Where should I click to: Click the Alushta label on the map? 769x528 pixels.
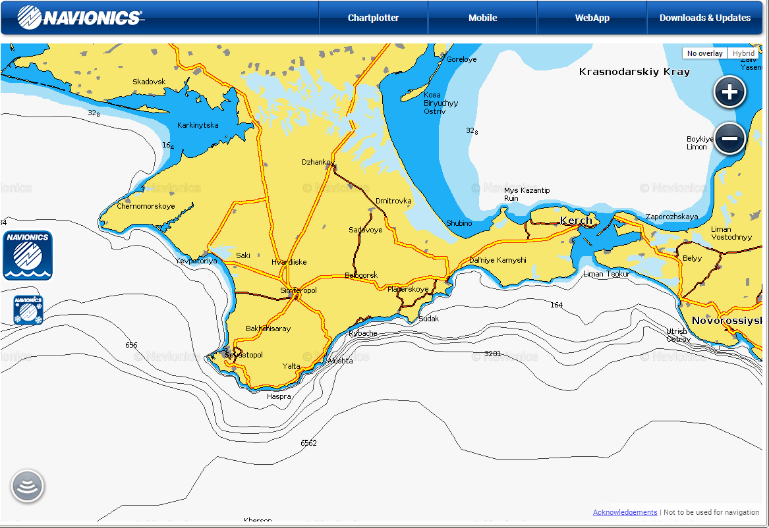(340, 361)
